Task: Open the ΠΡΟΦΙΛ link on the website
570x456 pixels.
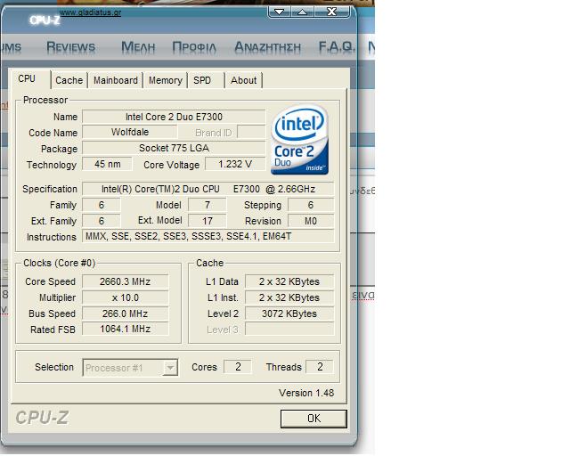Action: pos(194,47)
